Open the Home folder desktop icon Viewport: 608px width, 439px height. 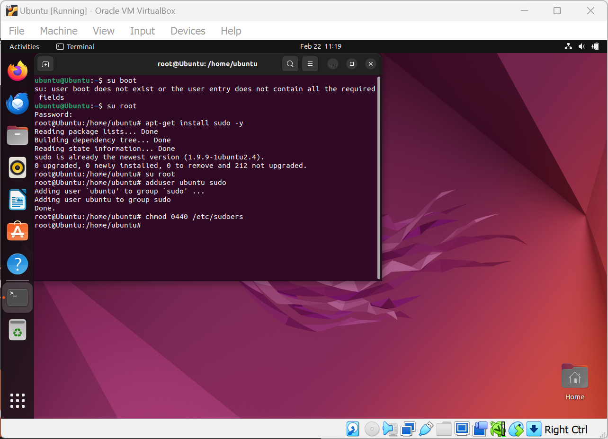(574, 382)
